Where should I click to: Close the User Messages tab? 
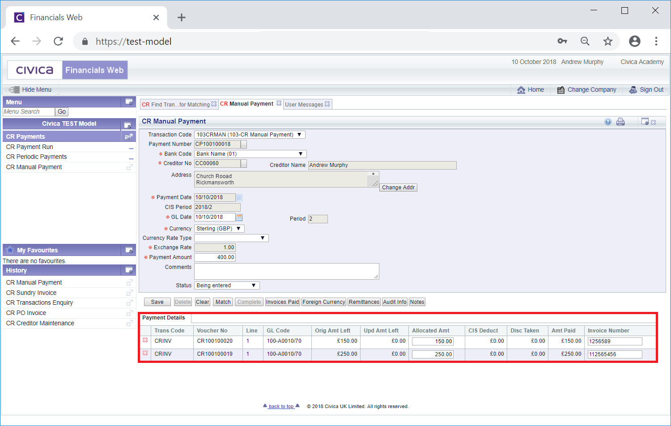(327, 104)
